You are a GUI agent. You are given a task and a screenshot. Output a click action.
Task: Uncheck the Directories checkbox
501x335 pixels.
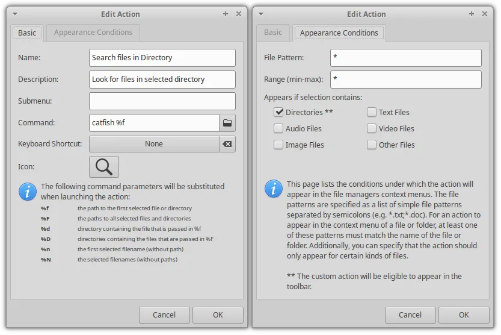[278, 112]
